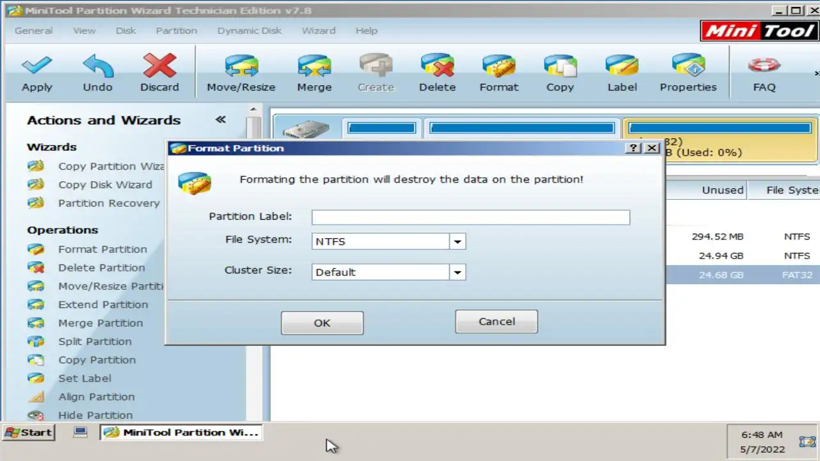Select the 294.52 MB NTFS partition row

(742, 236)
